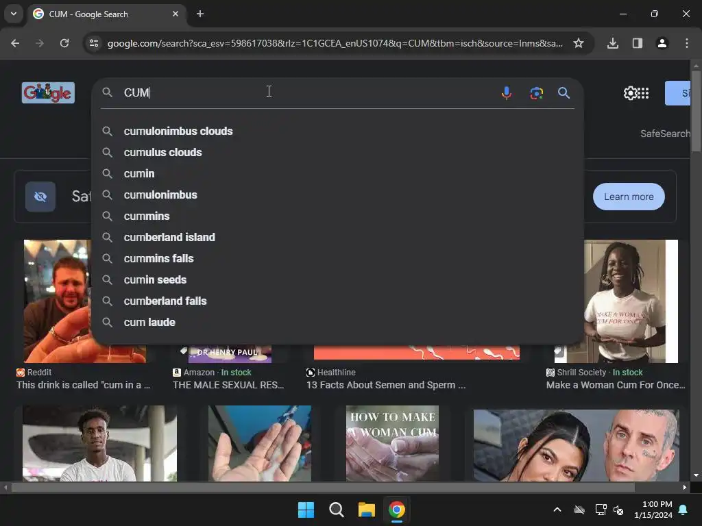Open the Chrome downloads icon
The width and height of the screenshot is (702, 526).
[x=613, y=43]
